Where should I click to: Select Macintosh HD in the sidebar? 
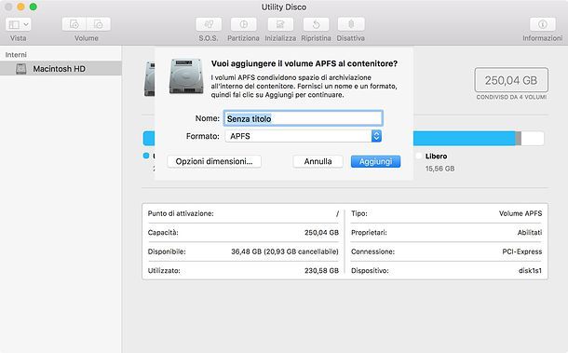tap(61, 69)
